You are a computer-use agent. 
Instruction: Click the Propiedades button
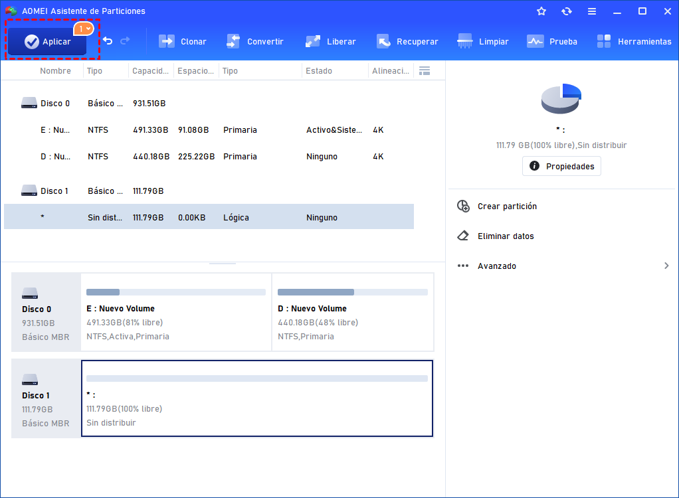561,166
